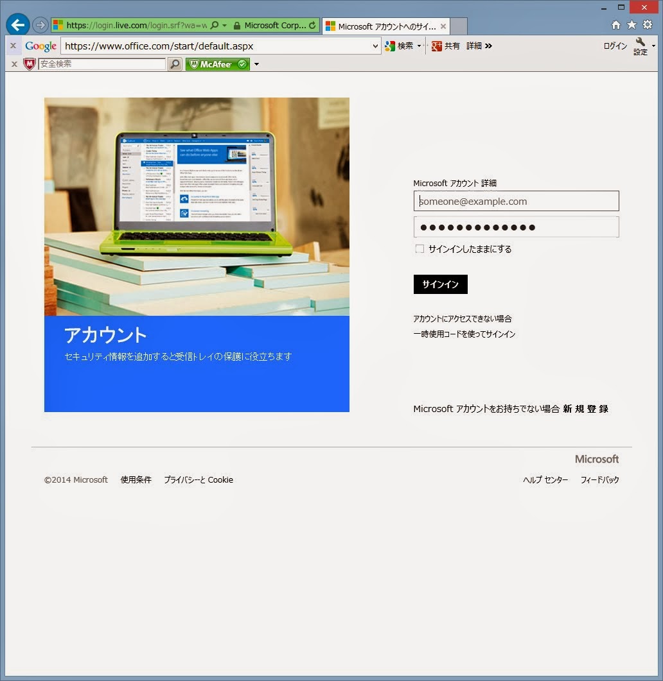Open the 検索 options dropdown arrow
The height and width of the screenshot is (681, 663).
[419, 46]
